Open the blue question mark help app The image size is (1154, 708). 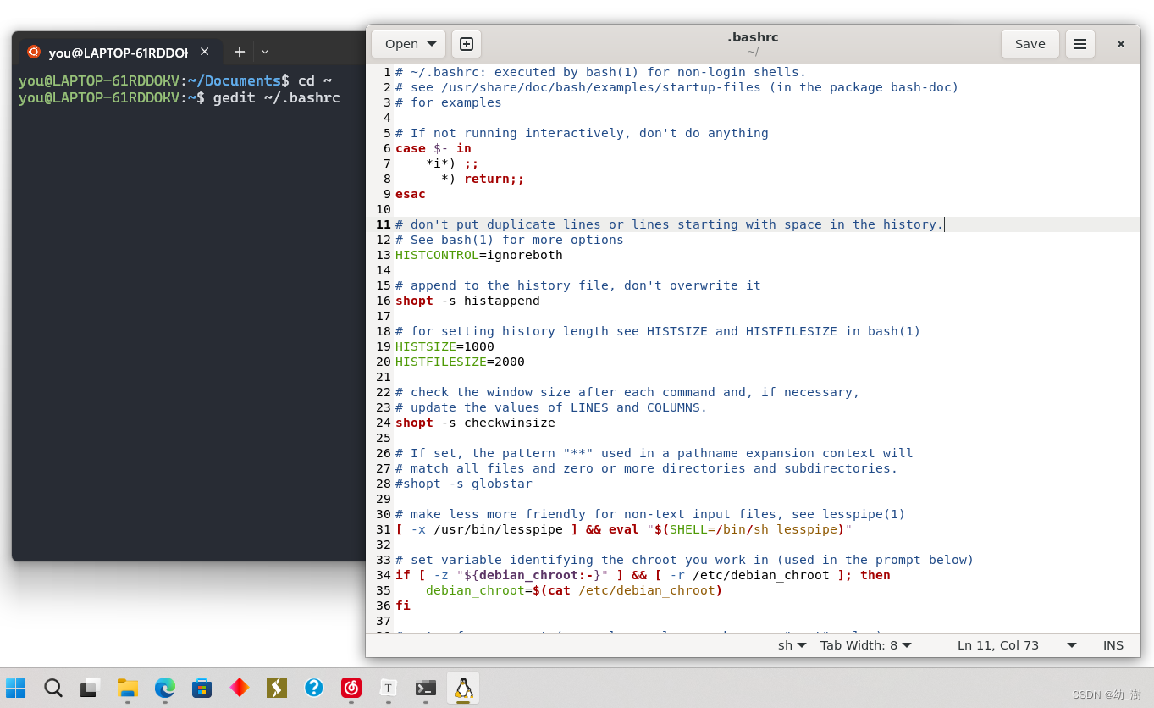pyautogui.click(x=314, y=688)
